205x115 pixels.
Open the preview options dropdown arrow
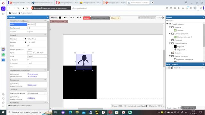point(80,18)
